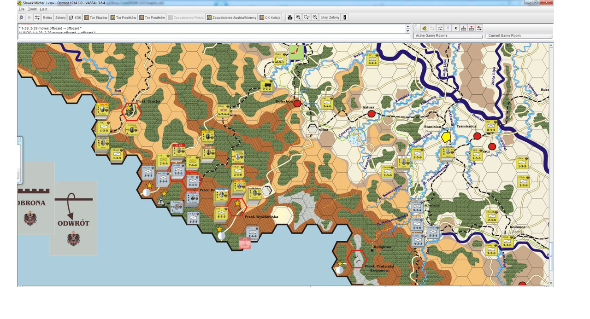This screenshot has height=319, width=590.
Task: Click the retrieve moves inbox icon
Action: point(464,28)
